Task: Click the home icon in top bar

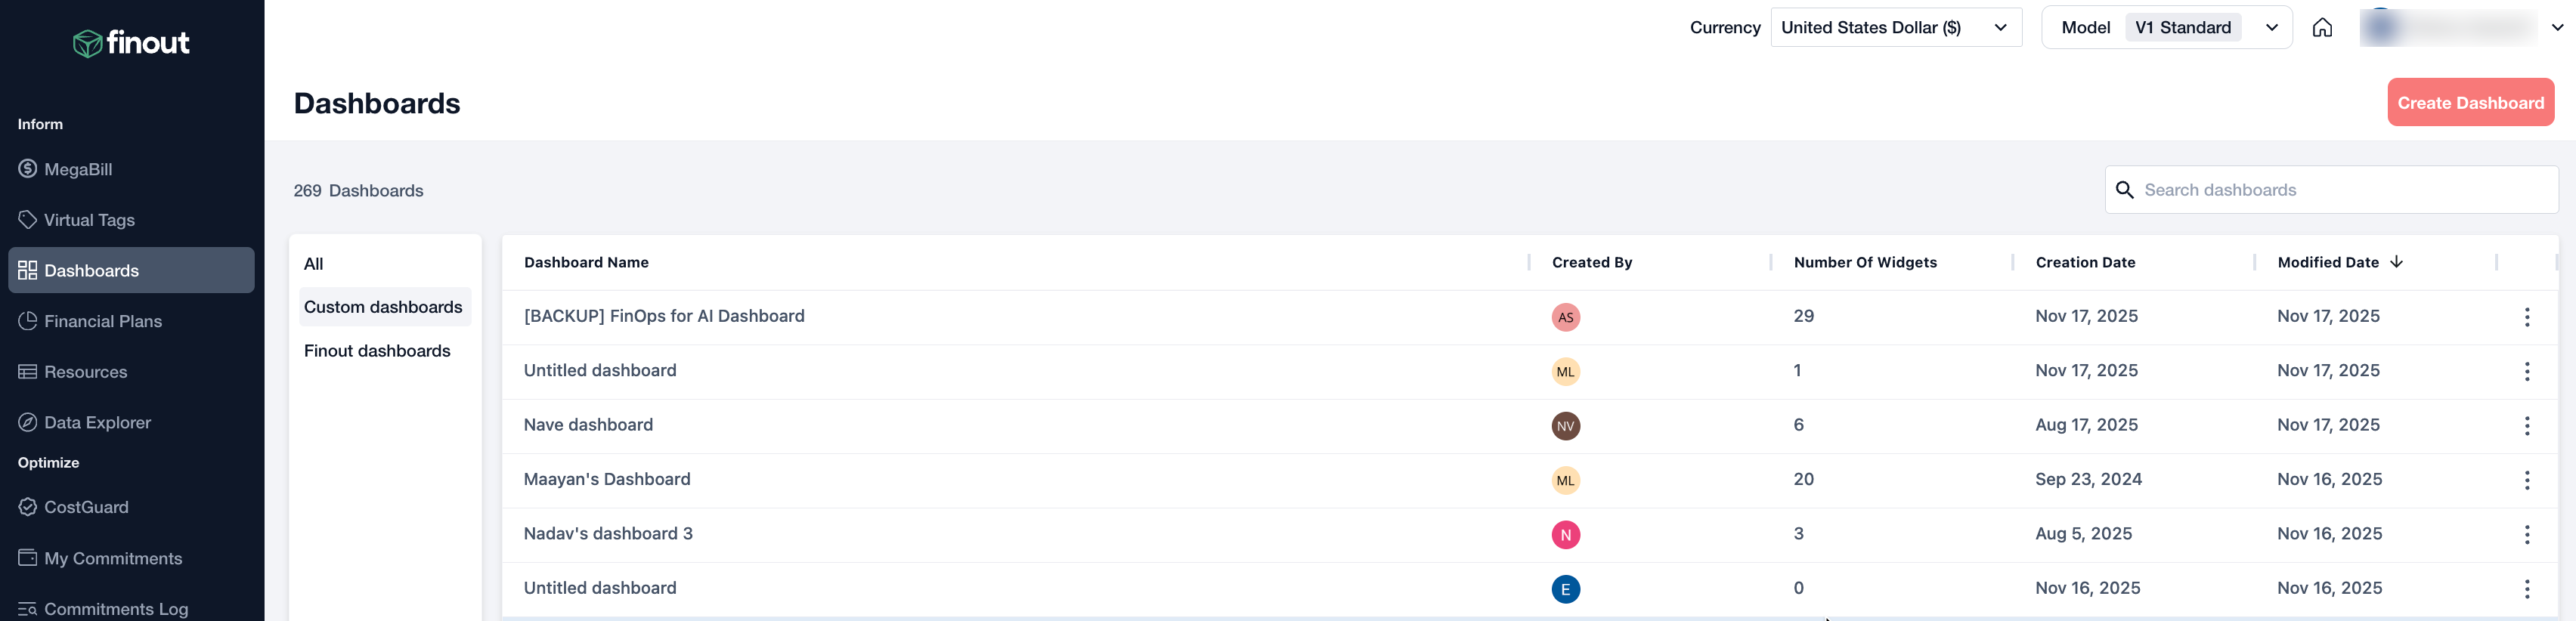Action: (2321, 28)
